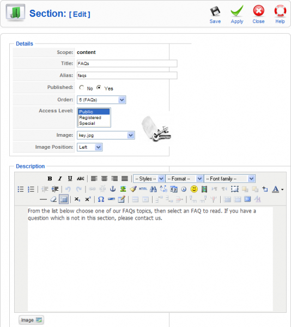Insert the current date
This screenshot has width=291, height=327.
click(x=174, y=189)
